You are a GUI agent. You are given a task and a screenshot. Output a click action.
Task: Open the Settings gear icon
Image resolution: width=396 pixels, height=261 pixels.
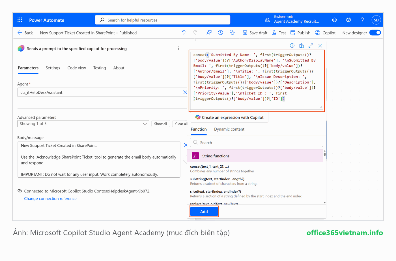click(x=348, y=20)
